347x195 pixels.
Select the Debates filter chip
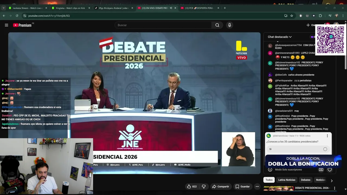(x=306, y=180)
